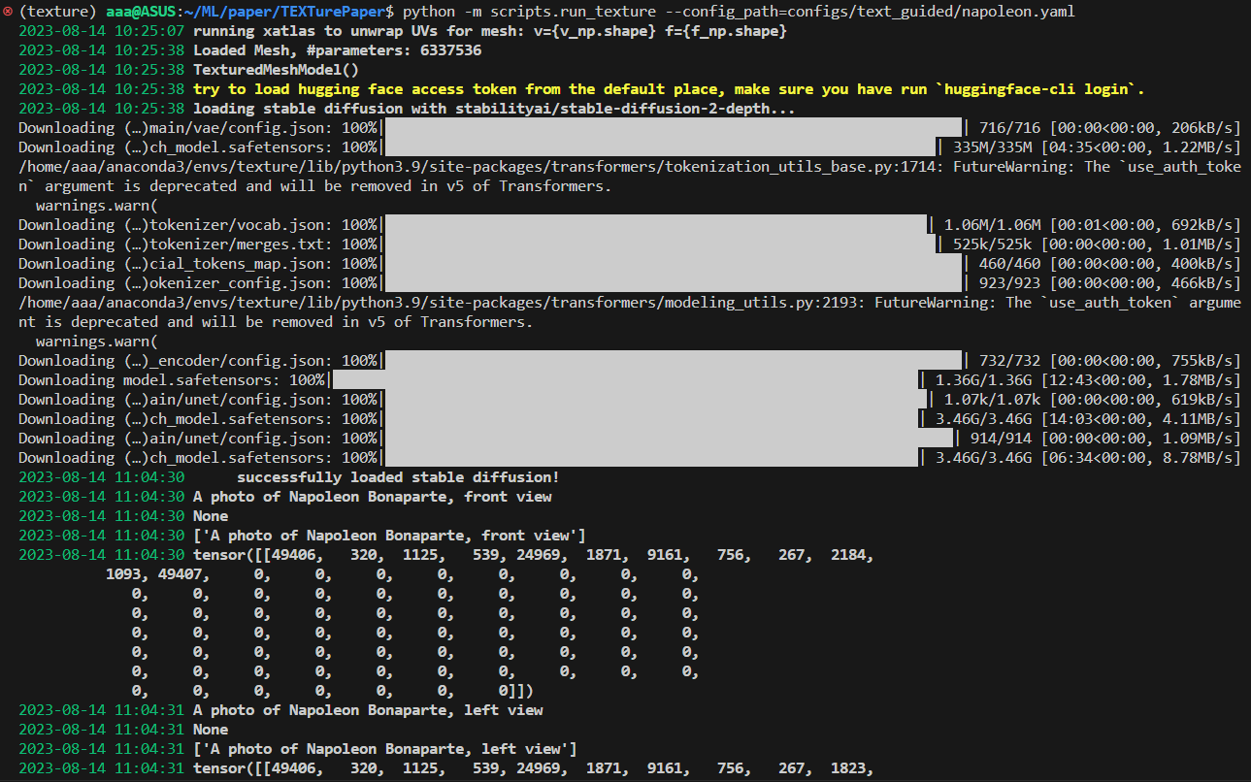
Task: Click the "Downloading (…)main/vae/config.json" label
Action: pos(176,128)
